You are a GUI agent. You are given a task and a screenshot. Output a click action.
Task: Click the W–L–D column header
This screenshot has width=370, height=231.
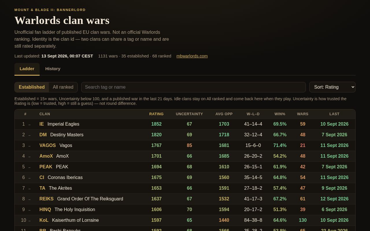(253, 114)
